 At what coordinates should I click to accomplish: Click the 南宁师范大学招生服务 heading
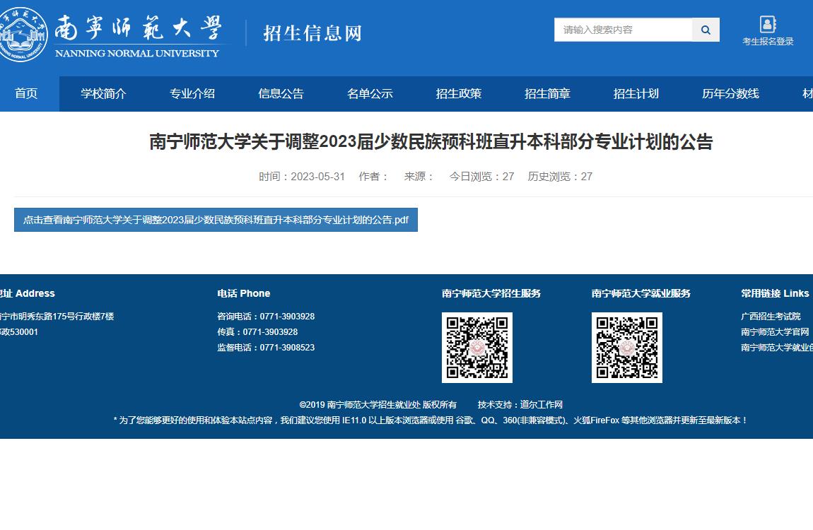pos(491,293)
